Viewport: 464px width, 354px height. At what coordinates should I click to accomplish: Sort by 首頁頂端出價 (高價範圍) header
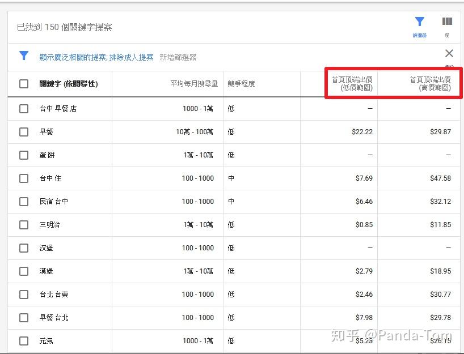pyautogui.click(x=431, y=84)
